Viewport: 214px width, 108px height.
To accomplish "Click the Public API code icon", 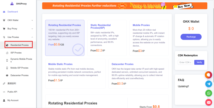I will (x=4, y=92).
